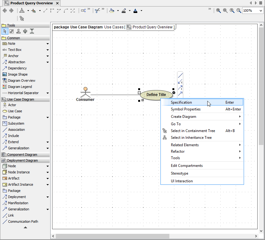265x240 pixels.
Task: Expand the Note tool dropdown arrow
Action: click(48, 44)
